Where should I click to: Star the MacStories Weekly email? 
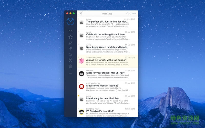pyautogui.click(x=78, y=83)
